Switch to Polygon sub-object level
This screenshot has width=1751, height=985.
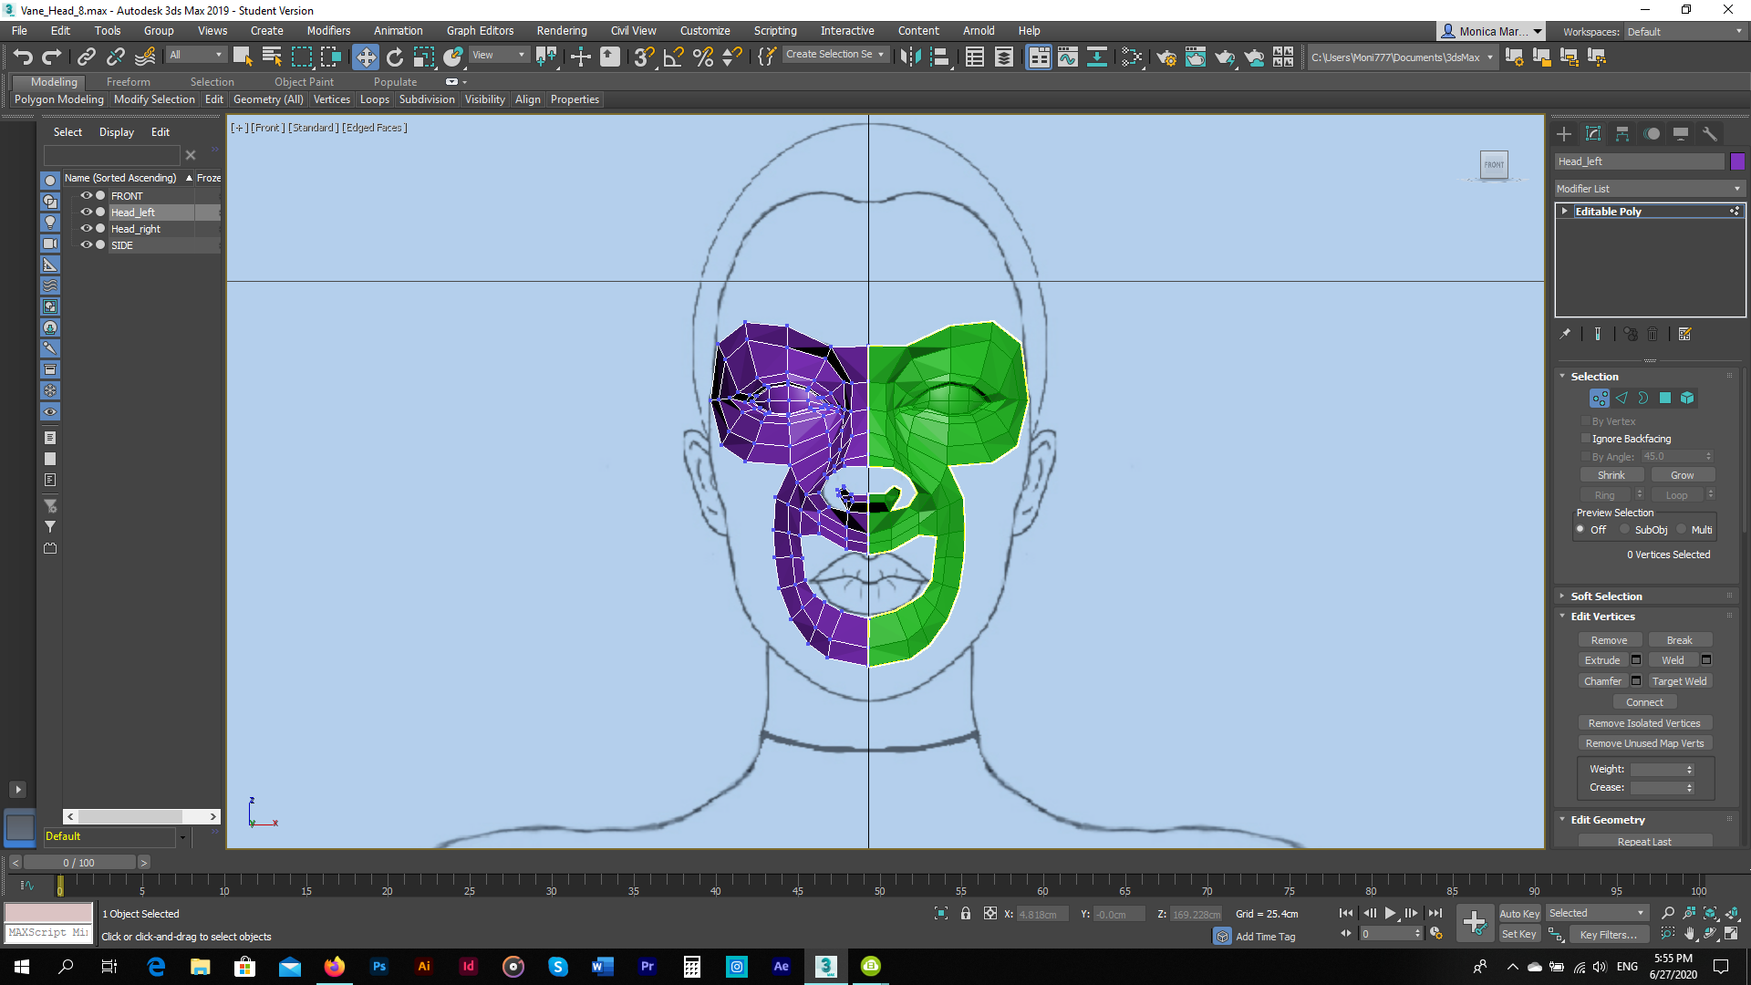pyautogui.click(x=1665, y=399)
